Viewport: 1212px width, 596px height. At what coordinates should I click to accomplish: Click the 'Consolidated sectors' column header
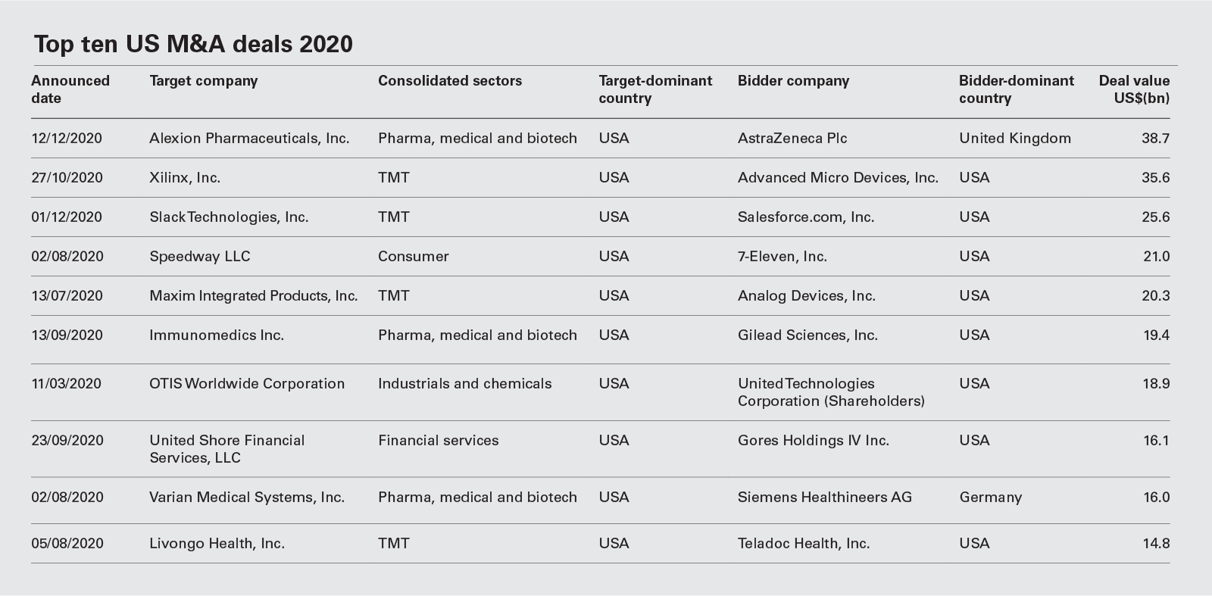[x=450, y=81]
